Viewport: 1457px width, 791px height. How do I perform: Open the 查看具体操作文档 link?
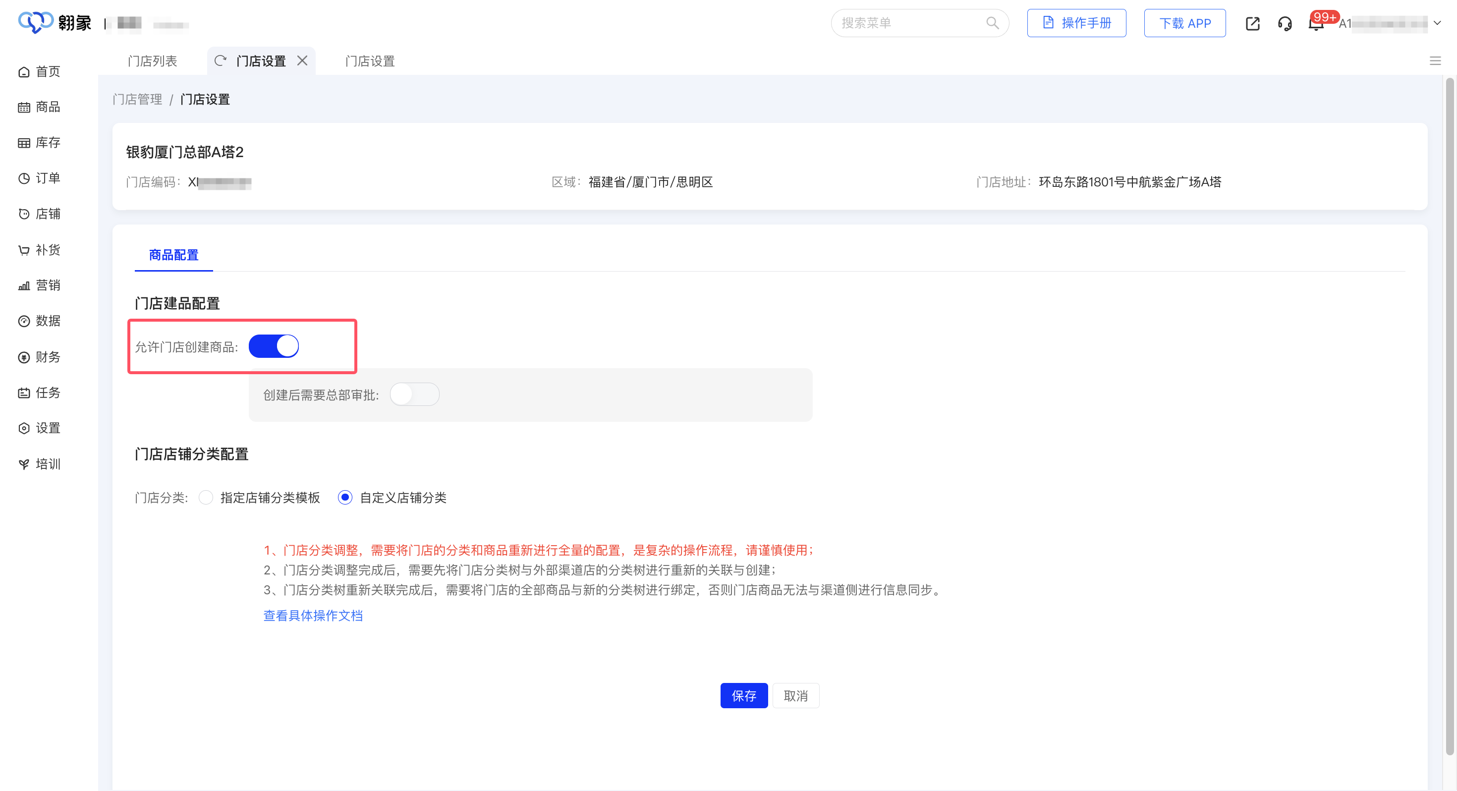click(x=313, y=616)
